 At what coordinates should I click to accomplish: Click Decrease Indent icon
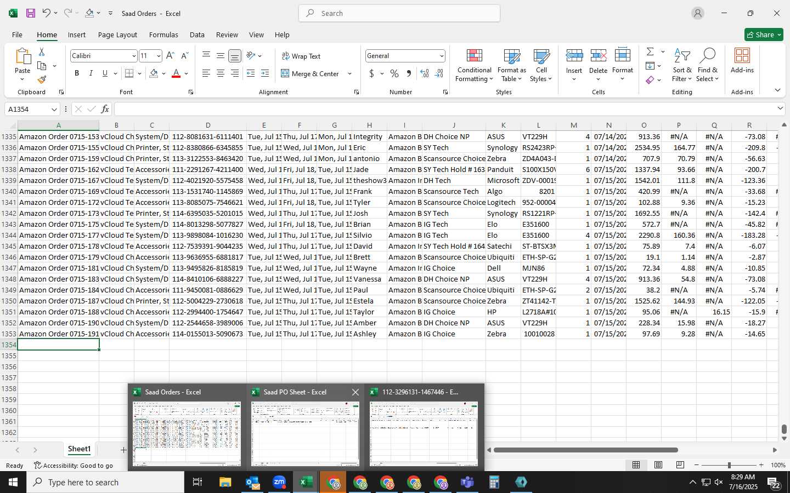[x=251, y=73]
